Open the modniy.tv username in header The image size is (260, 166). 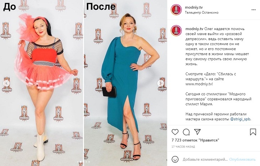coord(194,7)
